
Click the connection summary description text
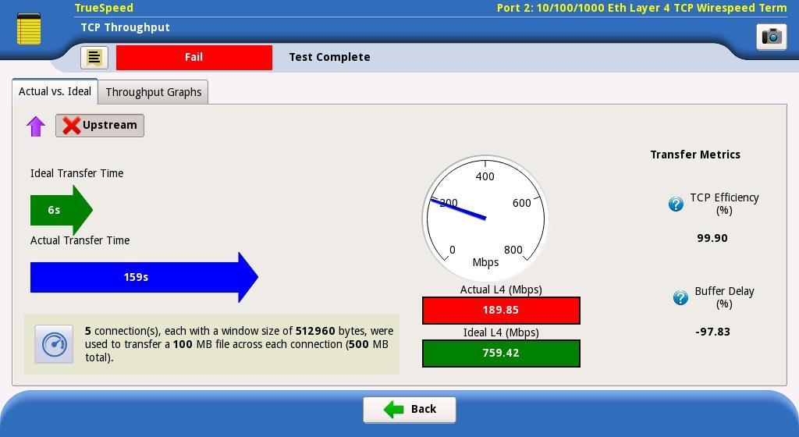(x=239, y=344)
